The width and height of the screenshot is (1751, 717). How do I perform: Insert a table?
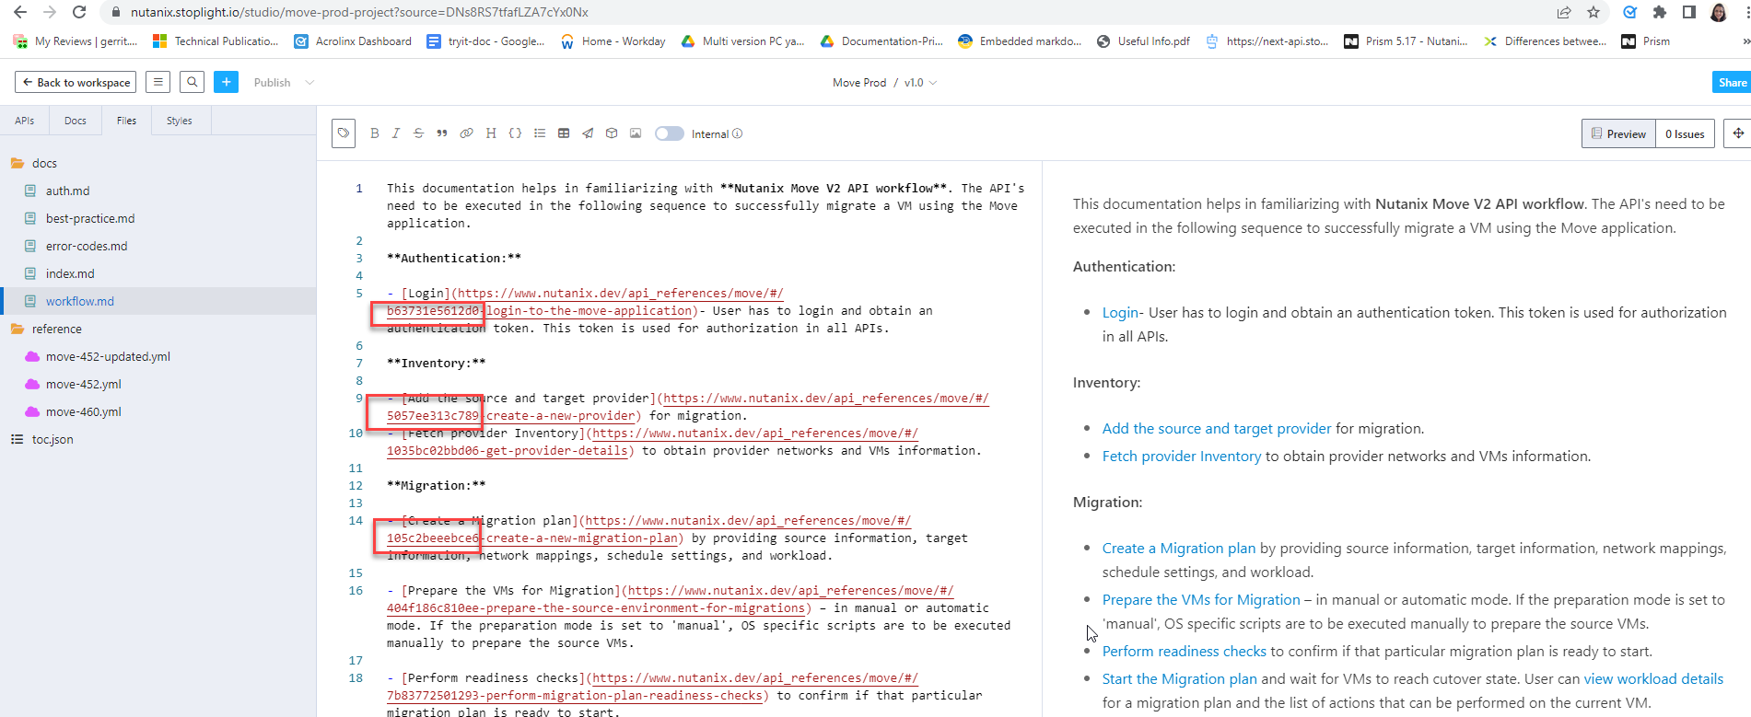point(564,133)
